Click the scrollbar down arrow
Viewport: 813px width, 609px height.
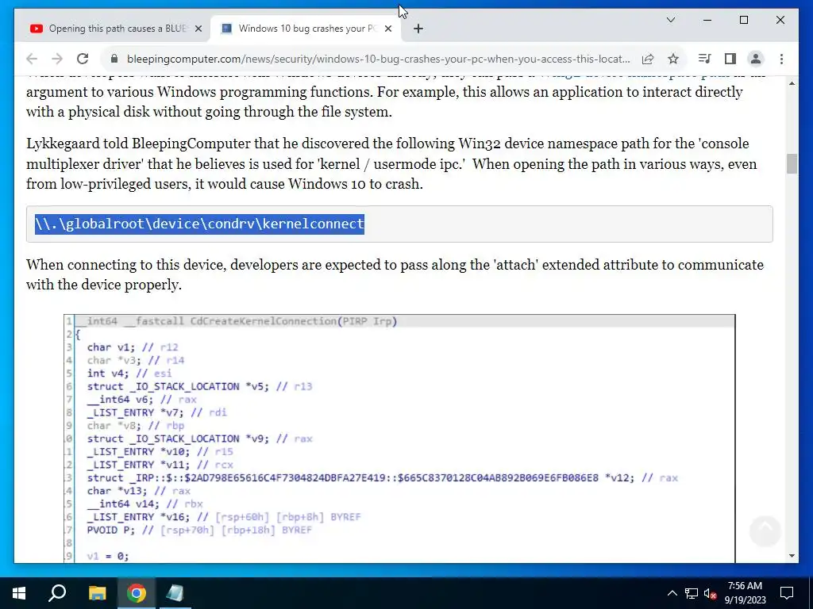point(792,556)
